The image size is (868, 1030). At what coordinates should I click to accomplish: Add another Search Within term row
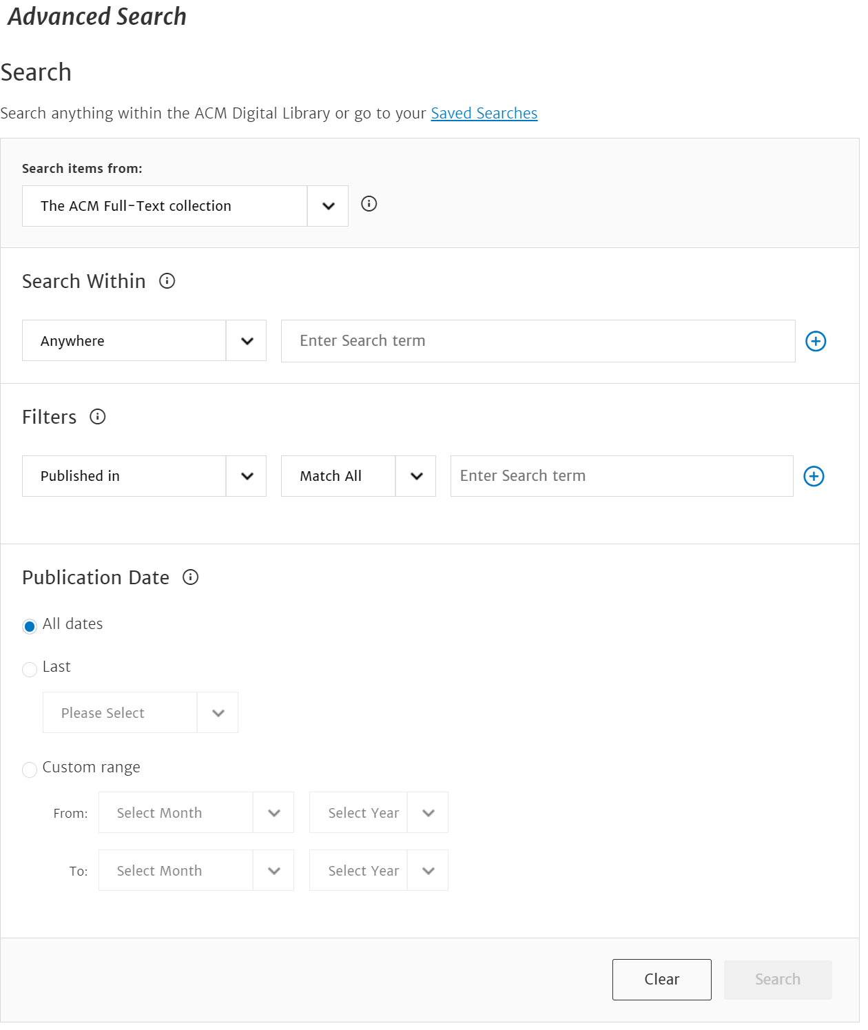[816, 341]
